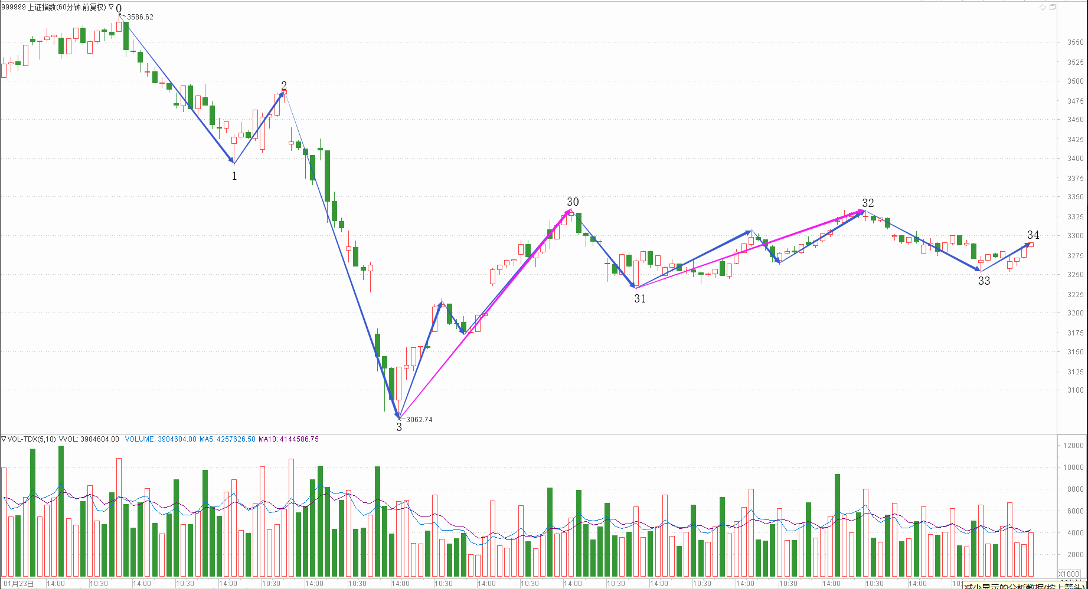This screenshot has height=589, width=1088.
Task: Click the MA5 volume indicator label
Action: 227,439
